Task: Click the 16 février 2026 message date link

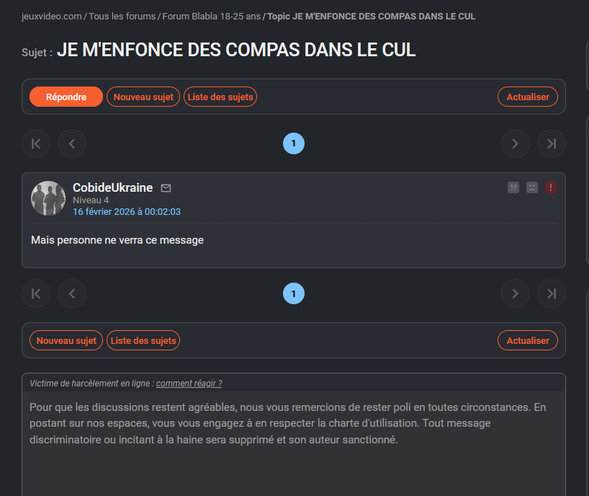Action: (x=127, y=212)
